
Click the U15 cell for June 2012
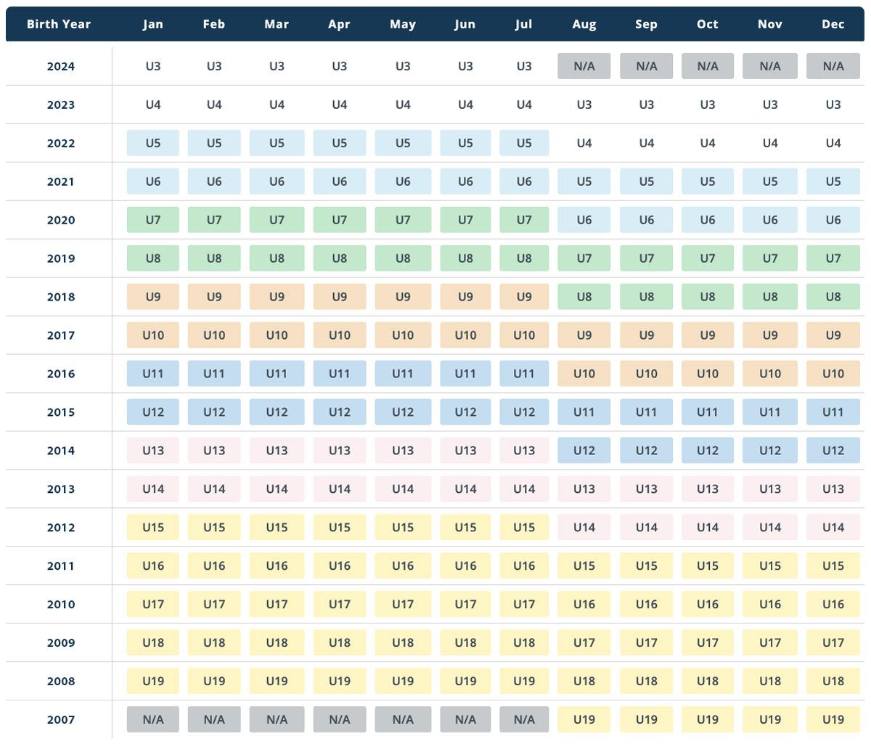(465, 527)
